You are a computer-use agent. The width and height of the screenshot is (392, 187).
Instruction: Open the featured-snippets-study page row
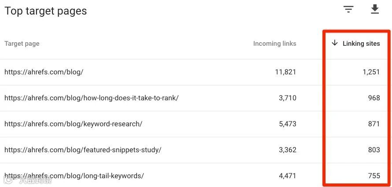coord(83,150)
